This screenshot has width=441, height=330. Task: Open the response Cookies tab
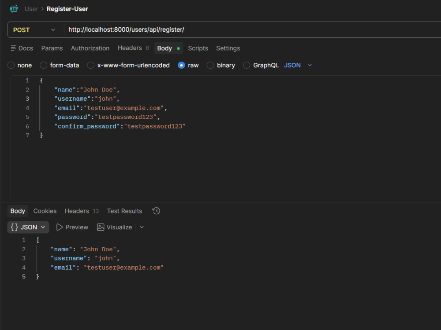[x=45, y=211]
